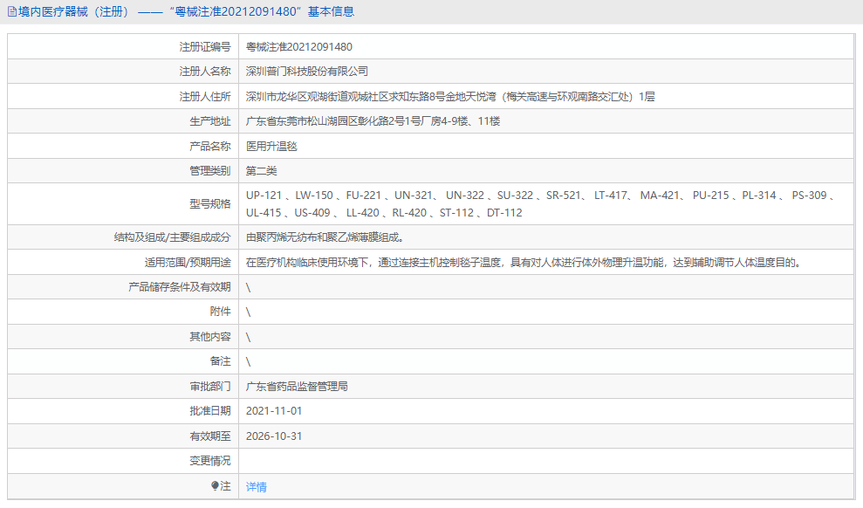Click approval date 2021-11-01
The width and height of the screenshot is (863, 508).
pos(273,411)
